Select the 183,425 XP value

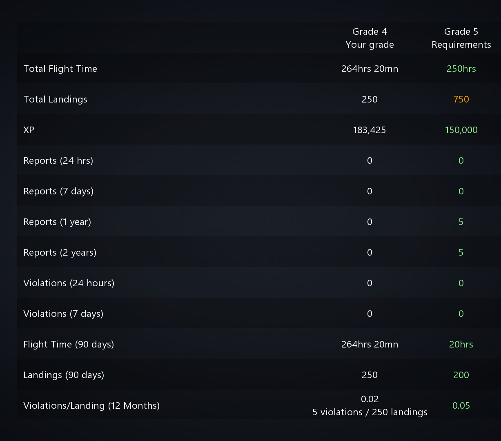(370, 130)
